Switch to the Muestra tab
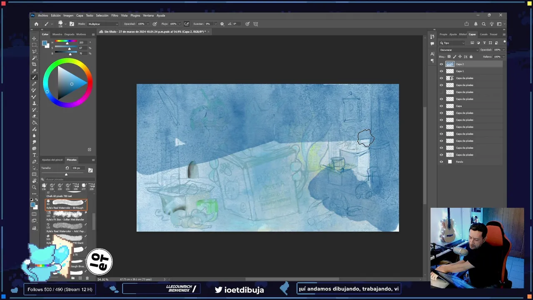Viewport: 533px width, 300px height. (57, 34)
